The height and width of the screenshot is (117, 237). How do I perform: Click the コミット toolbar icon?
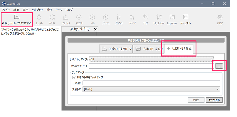pyautogui.click(x=39, y=19)
